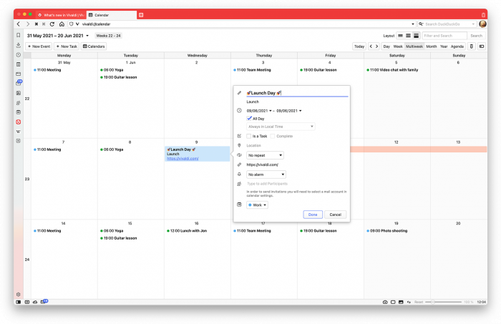Image resolution: width=501 pixels, height=324 pixels.
Task: Open the Notes panel in the sidebar
Action: (x=18, y=64)
